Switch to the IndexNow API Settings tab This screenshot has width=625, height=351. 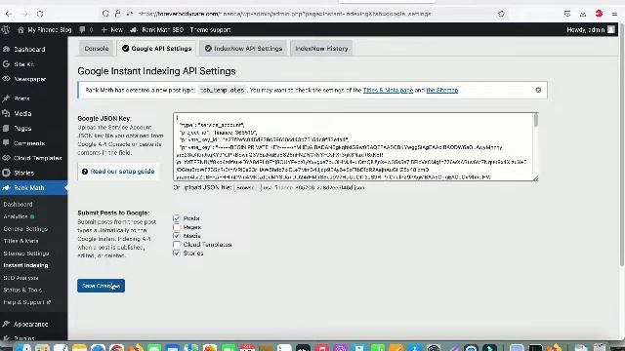click(x=243, y=49)
